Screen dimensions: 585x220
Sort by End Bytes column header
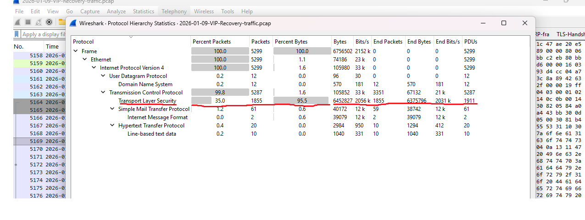click(x=419, y=42)
